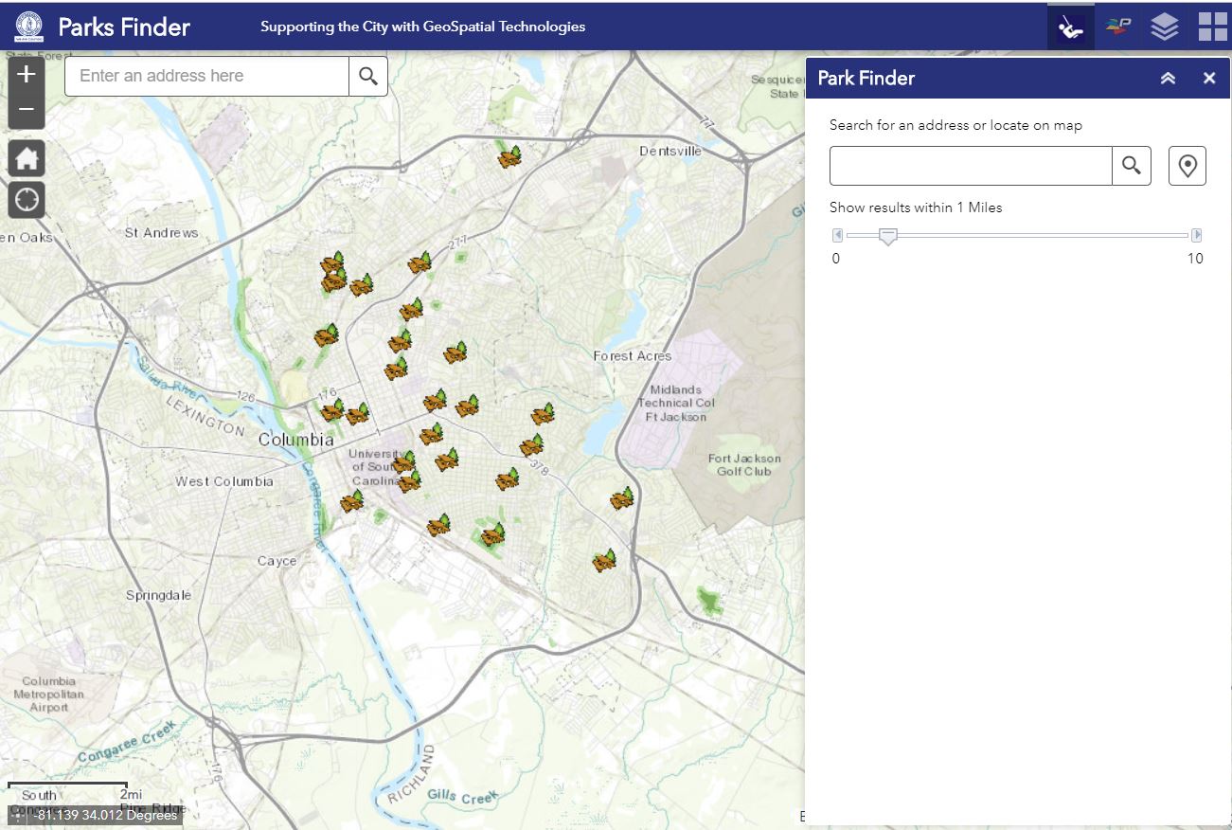Focus the Park Finder address input
Image resolution: width=1232 pixels, height=830 pixels.
970,166
